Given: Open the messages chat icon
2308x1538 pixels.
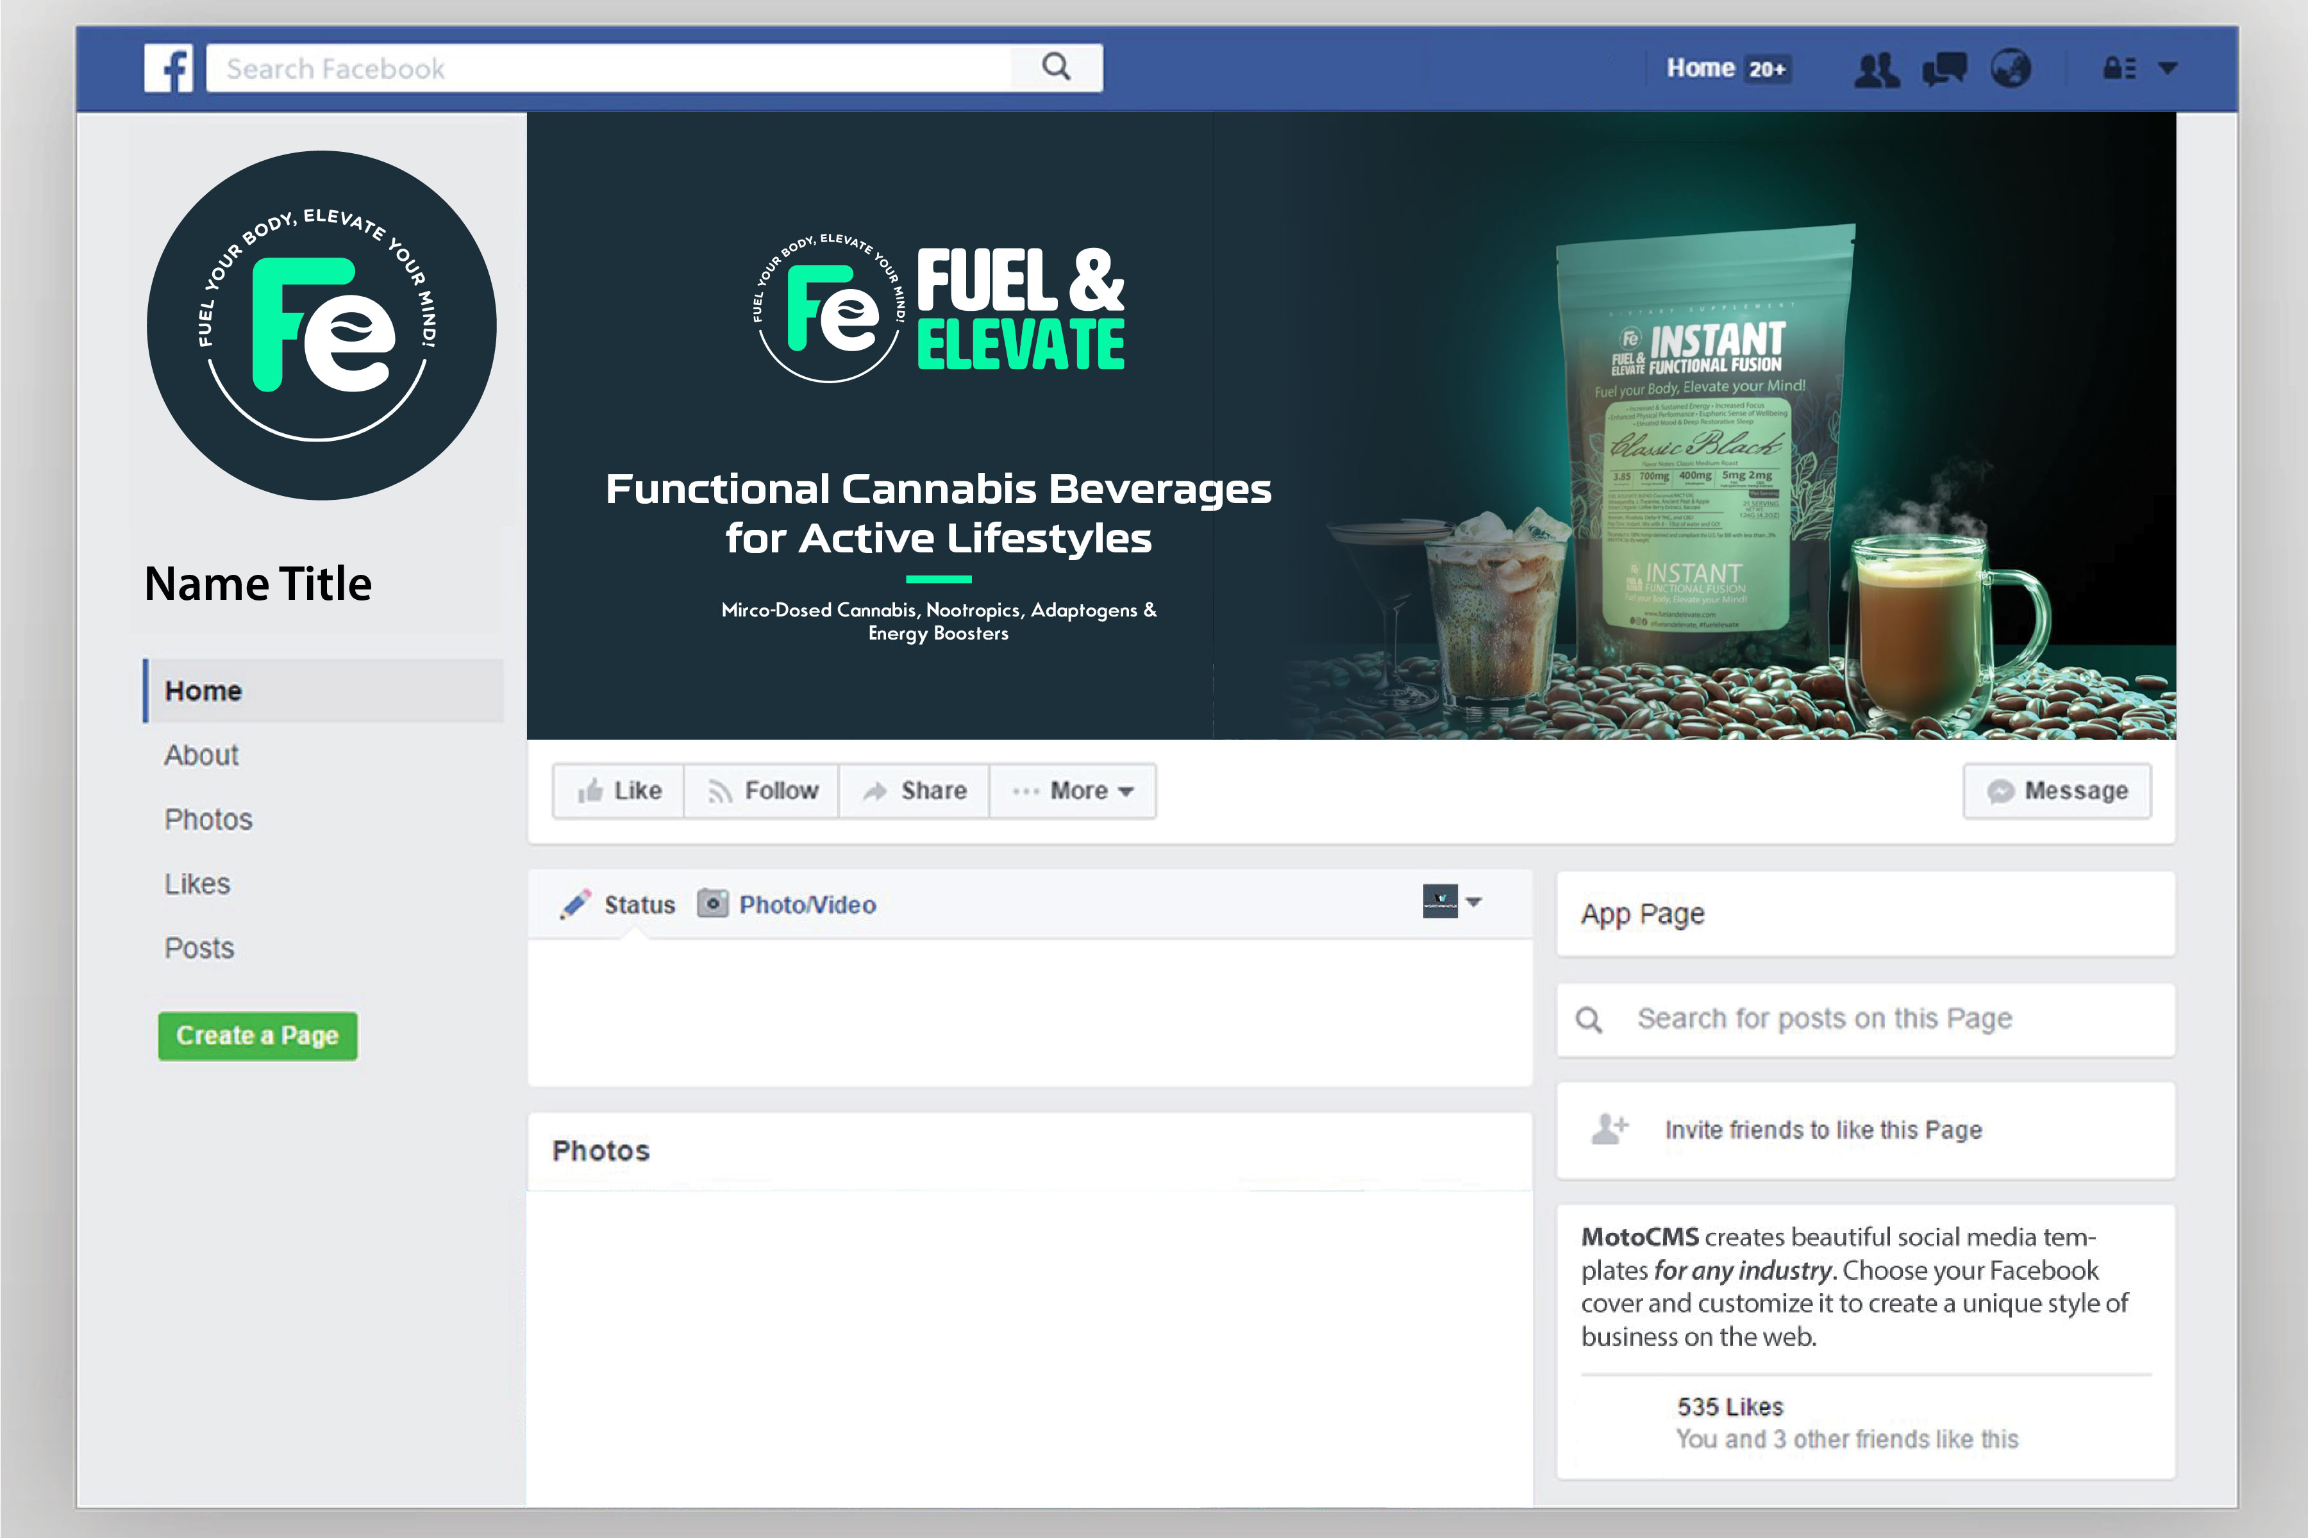Looking at the screenshot, I should coord(1944,69).
